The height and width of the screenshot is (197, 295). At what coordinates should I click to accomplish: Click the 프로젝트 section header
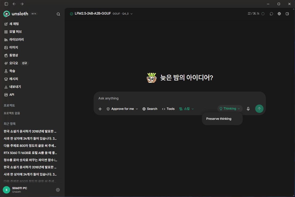9,105
